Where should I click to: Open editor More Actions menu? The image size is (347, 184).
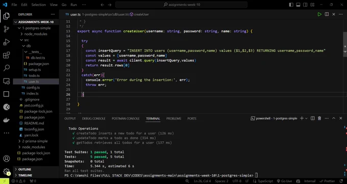tap(340, 14)
